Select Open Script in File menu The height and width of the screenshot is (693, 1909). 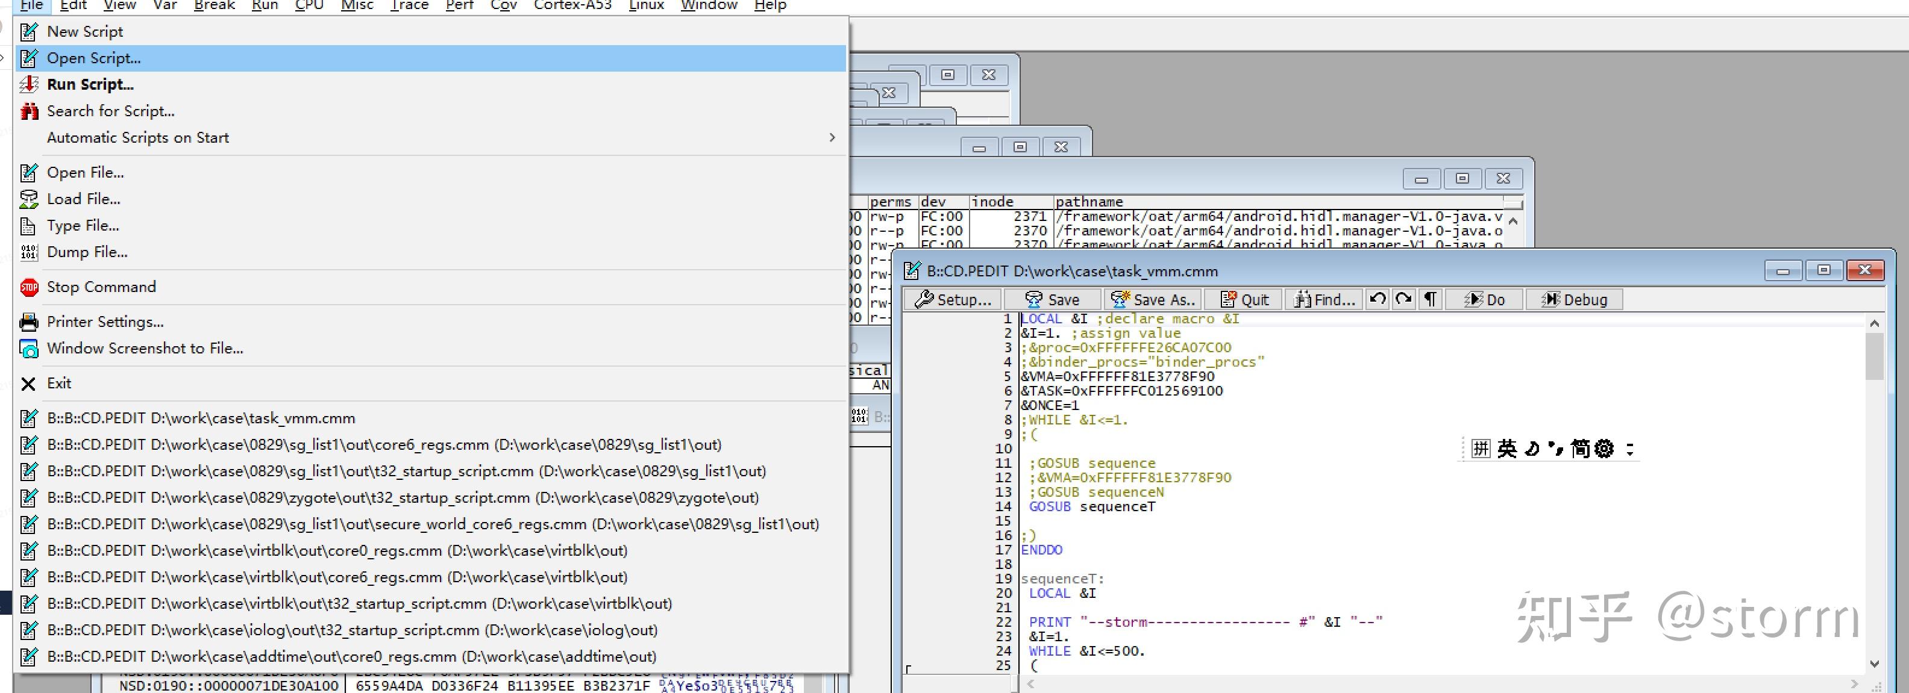click(x=94, y=58)
